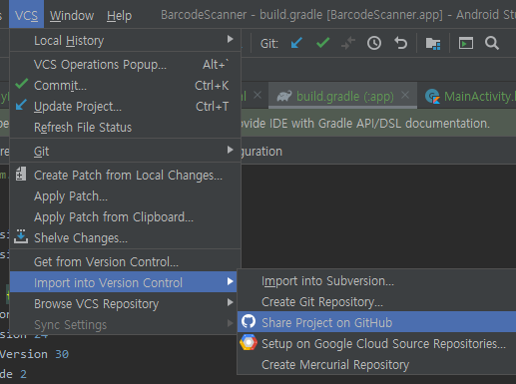
Task: Choose VCS Operations Popup menu entry
Action: pyautogui.click(x=125, y=65)
